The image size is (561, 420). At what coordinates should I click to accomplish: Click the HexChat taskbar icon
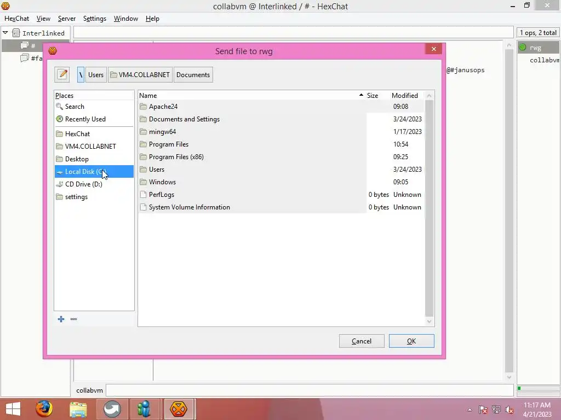(179, 409)
